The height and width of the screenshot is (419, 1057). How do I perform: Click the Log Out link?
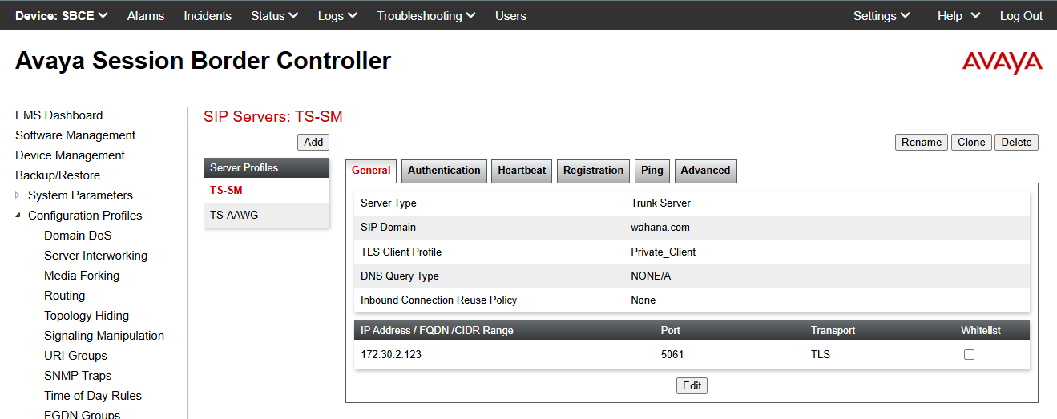tap(1021, 16)
